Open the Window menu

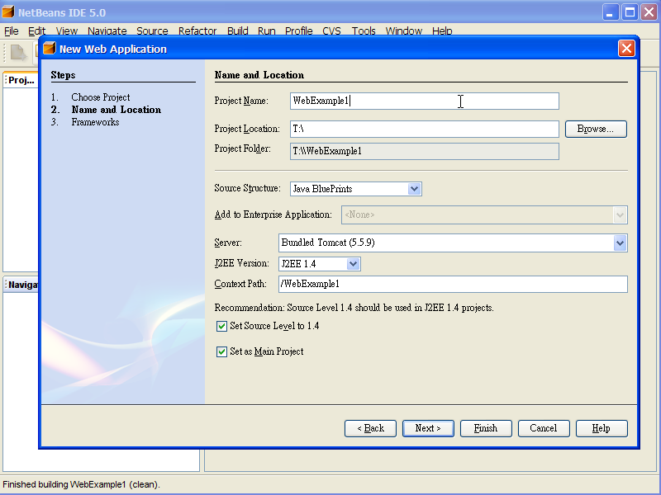(404, 31)
